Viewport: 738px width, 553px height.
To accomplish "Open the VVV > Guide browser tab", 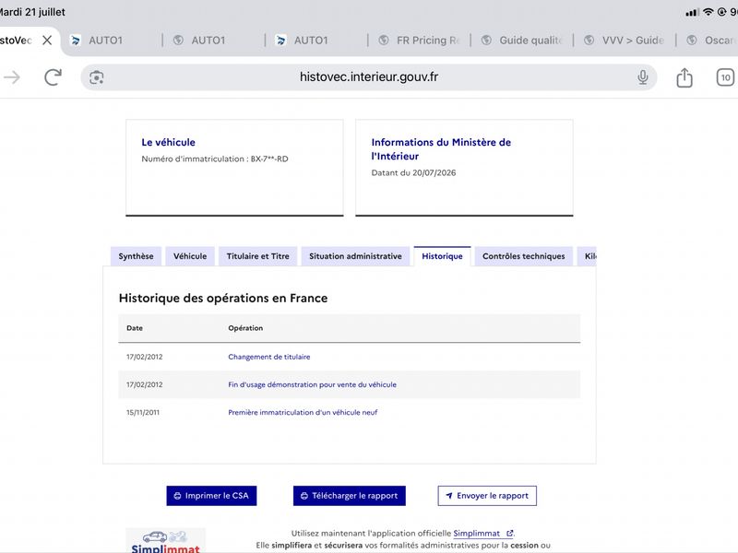I will pos(625,41).
